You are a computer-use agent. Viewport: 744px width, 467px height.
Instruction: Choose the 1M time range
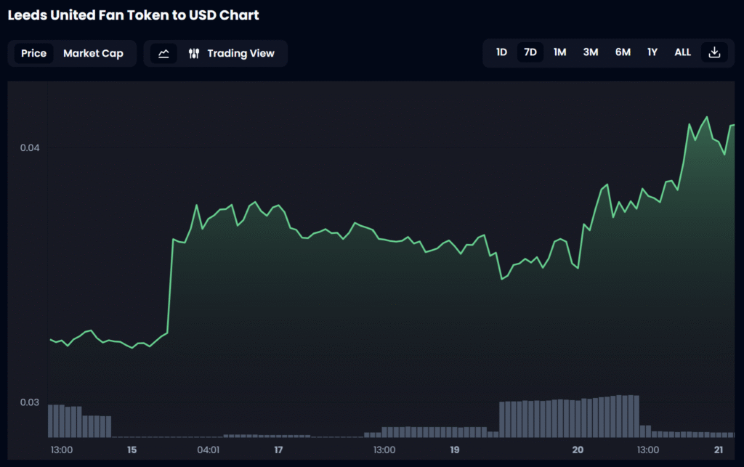coord(559,52)
